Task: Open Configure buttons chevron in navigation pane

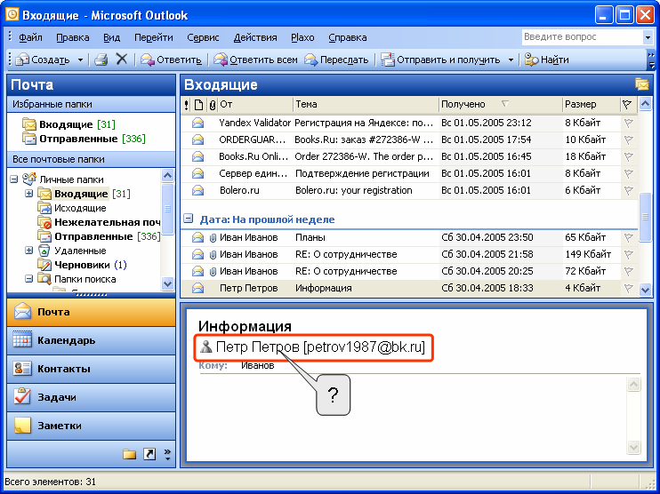Action: point(167,455)
